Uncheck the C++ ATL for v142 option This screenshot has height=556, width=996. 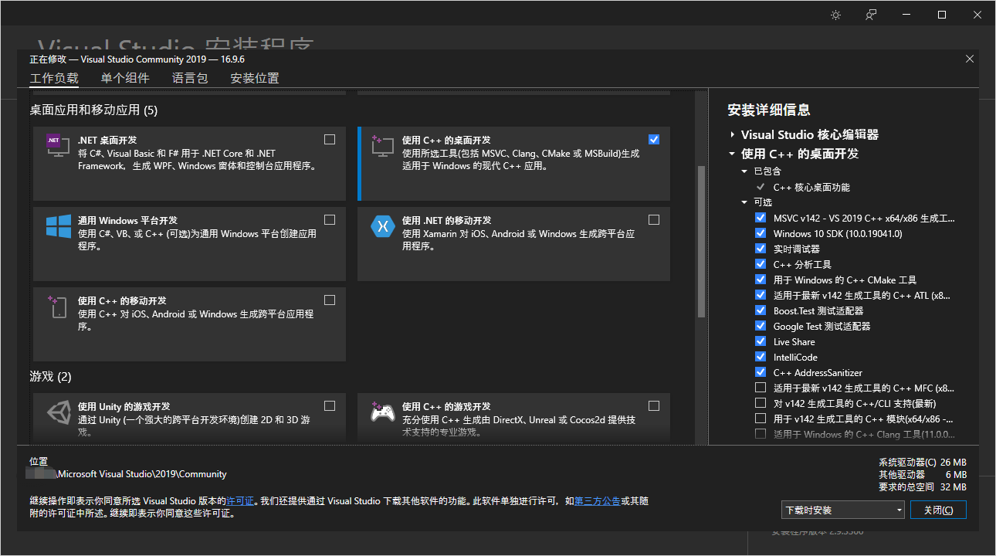click(x=761, y=295)
